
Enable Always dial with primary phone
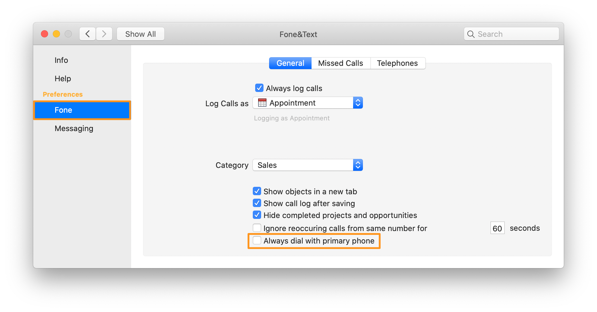pyautogui.click(x=257, y=240)
